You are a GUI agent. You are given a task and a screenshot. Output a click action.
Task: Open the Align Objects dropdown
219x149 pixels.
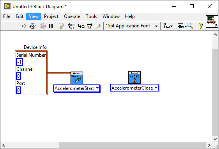pyautogui.click(x=168, y=26)
